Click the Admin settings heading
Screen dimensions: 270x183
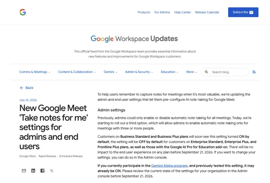tap(111, 110)
